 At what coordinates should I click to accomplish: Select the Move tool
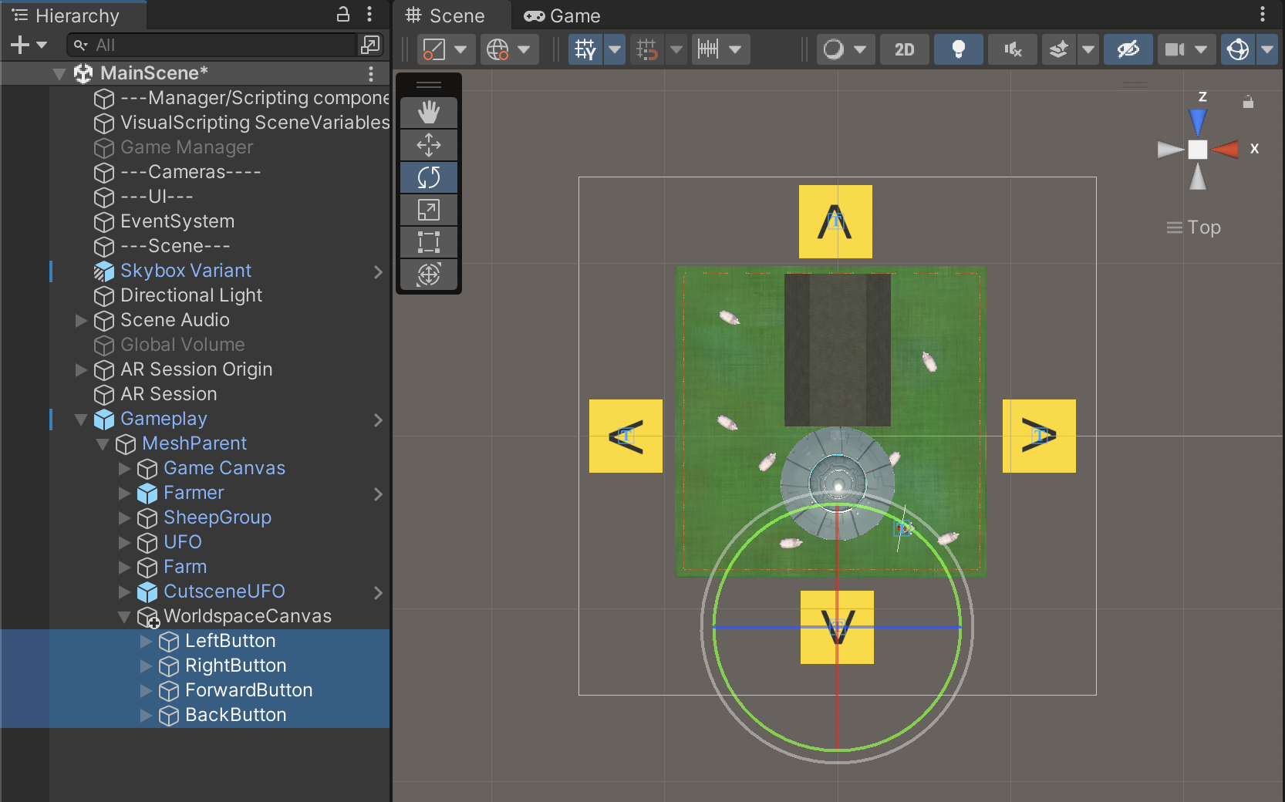pyautogui.click(x=428, y=145)
